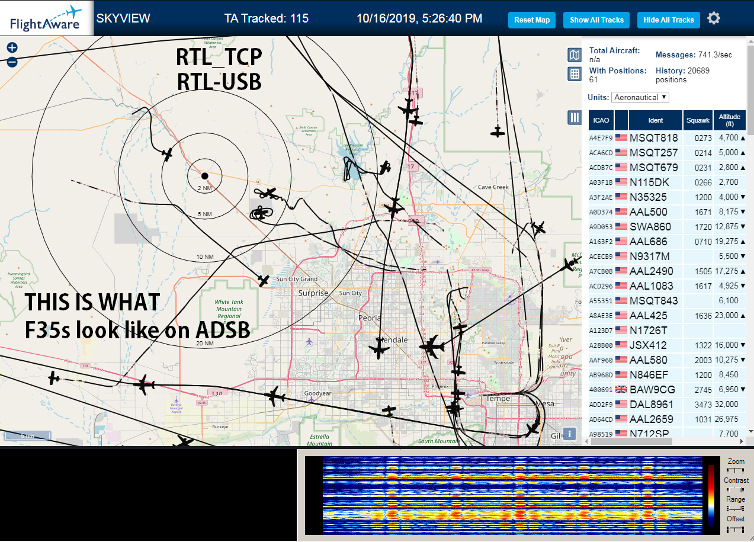This screenshot has width=754, height=542.
Task: Select the JSX412 aircraft row
Action: 667,345
